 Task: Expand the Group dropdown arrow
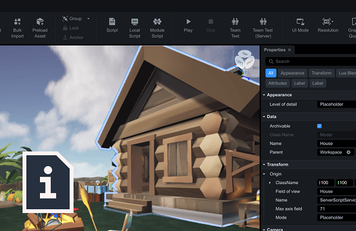(x=89, y=19)
